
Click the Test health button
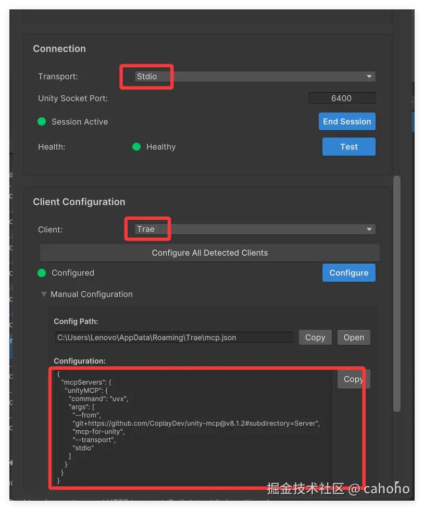pos(348,147)
